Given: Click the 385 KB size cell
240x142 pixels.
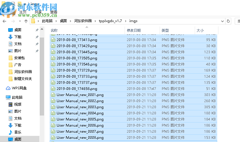Looking at the screenshot, I should (x=210, y=107).
